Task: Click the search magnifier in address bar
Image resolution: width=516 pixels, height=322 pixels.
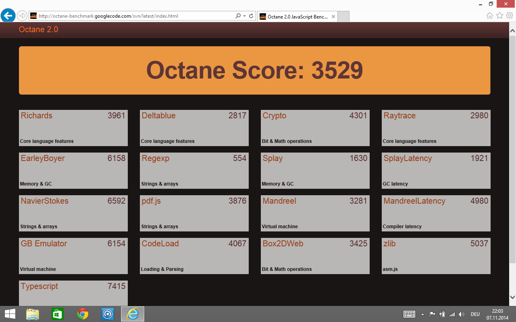Action: click(238, 16)
